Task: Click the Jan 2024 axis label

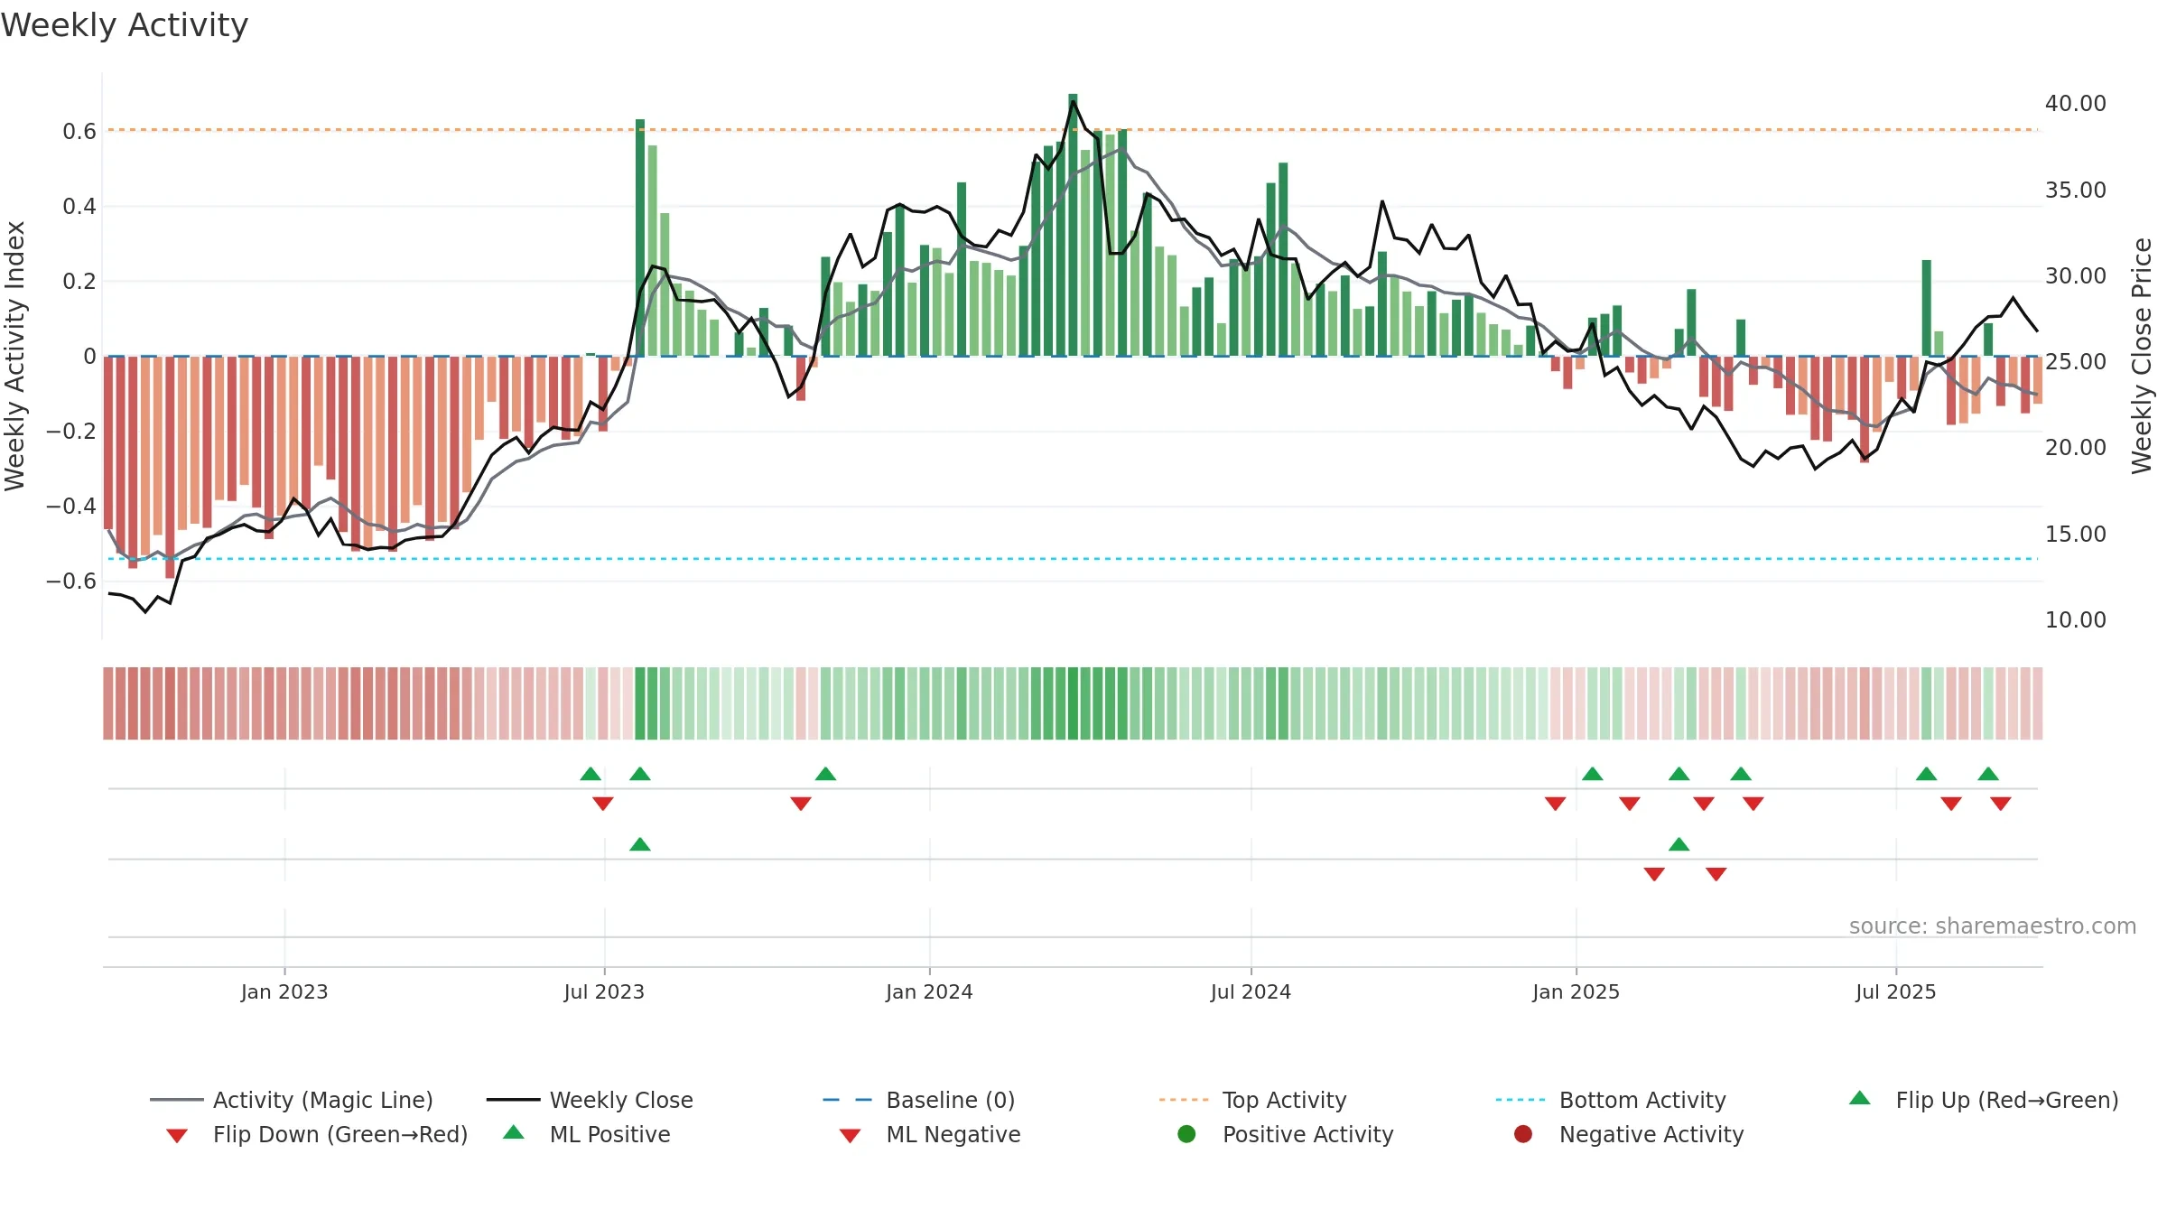Action: click(x=929, y=992)
